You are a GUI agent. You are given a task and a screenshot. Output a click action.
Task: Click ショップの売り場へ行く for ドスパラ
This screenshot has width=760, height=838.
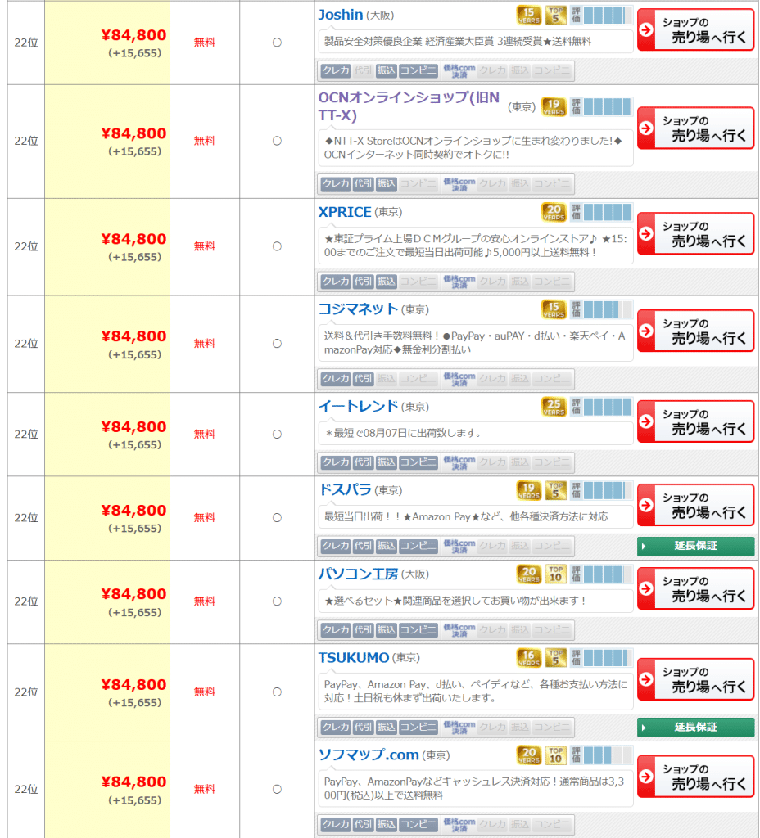pos(695,505)
